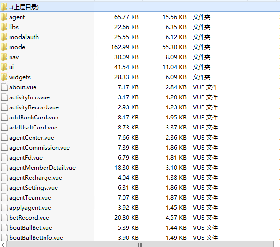Click the about.vue file icon
280x247 pixels.
point(4,87)
